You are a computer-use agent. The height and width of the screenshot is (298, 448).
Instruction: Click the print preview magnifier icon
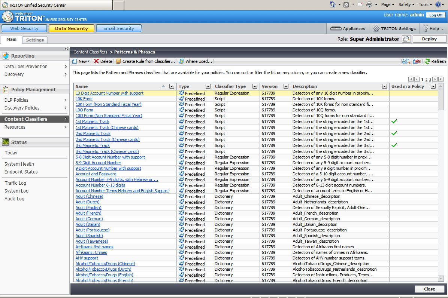[x=406, y=61]
